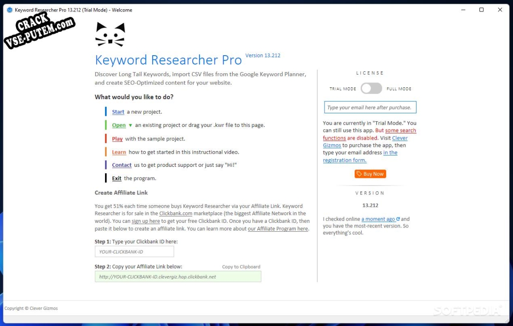Click the refresh icon beside 'a moment ago'
Viewport: 513px width, 326px height.
[x=398, y=219]
